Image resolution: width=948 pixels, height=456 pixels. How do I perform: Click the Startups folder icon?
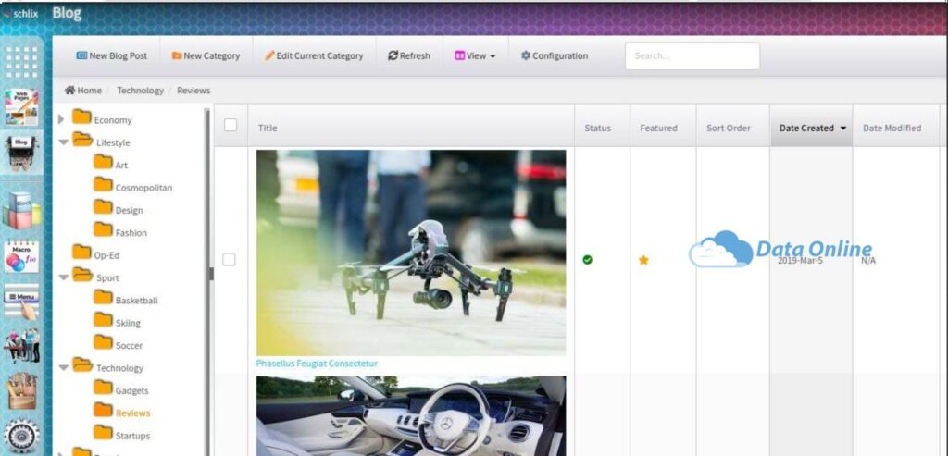104,433
